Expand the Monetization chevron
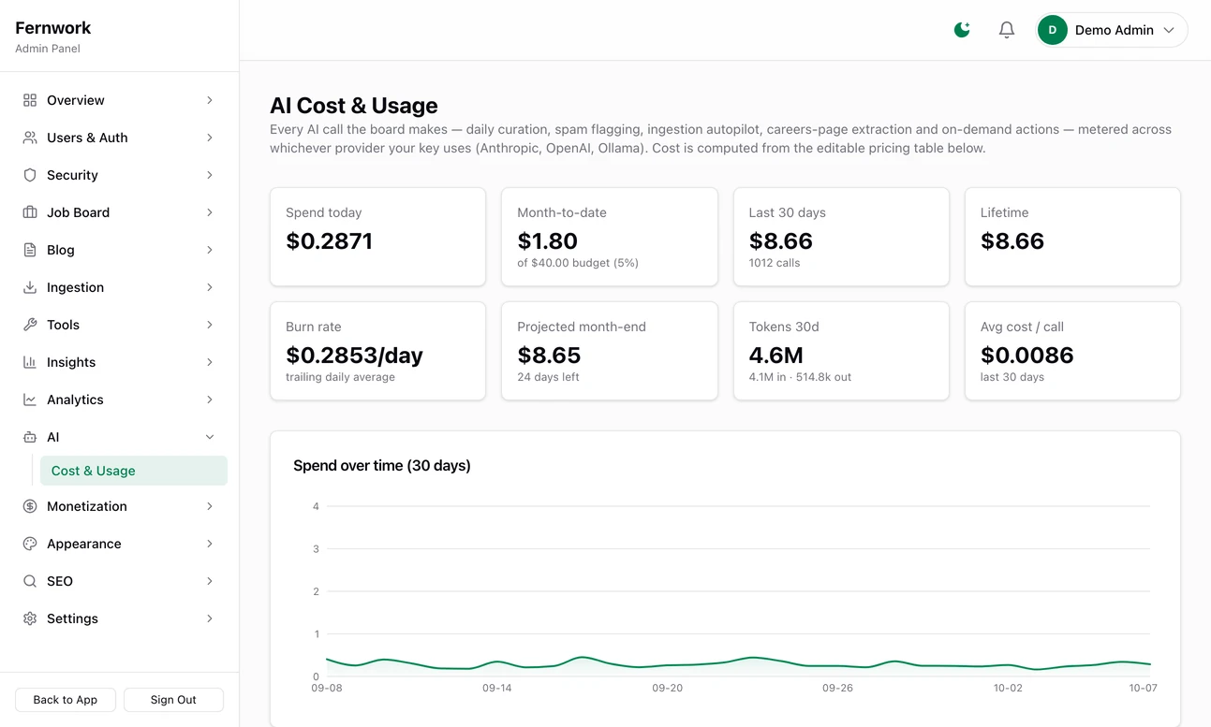This screenshot has height=727, width=1211. pos(210,506)
